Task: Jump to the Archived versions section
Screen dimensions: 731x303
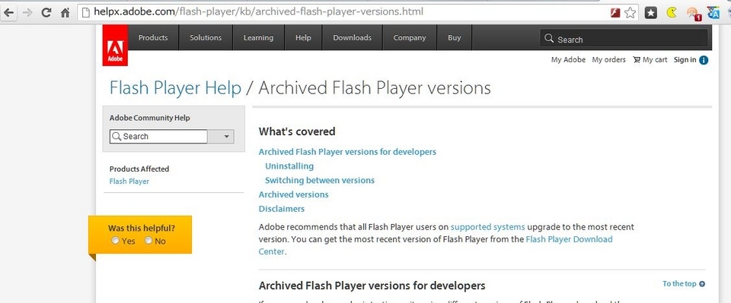Action: (x=293, y=194)
